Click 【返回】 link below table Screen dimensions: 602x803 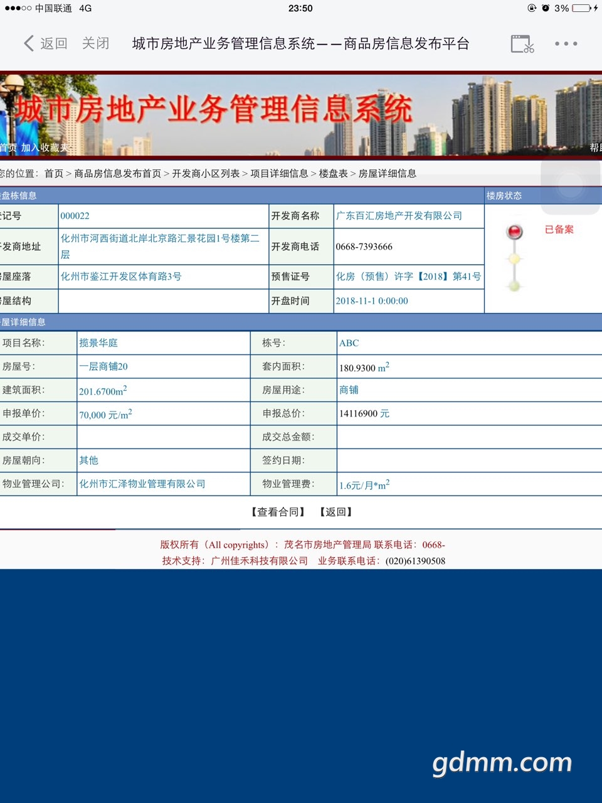click(x=336, y=512)
